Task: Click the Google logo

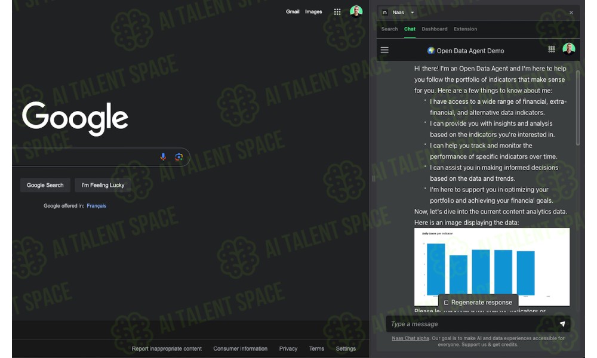Action: pyautogui.click(x=75, y=118)
